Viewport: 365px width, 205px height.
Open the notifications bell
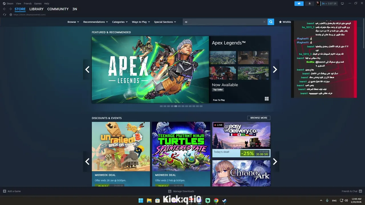pos(310,3)
